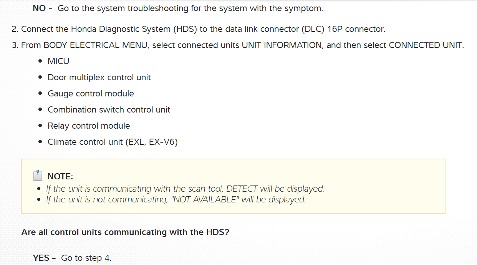Image resolution: width=477 pixels, height=265 pixels.
Task: Click the bold NOTE: heading
Action: pyautogui.click(x=60, y=177)
